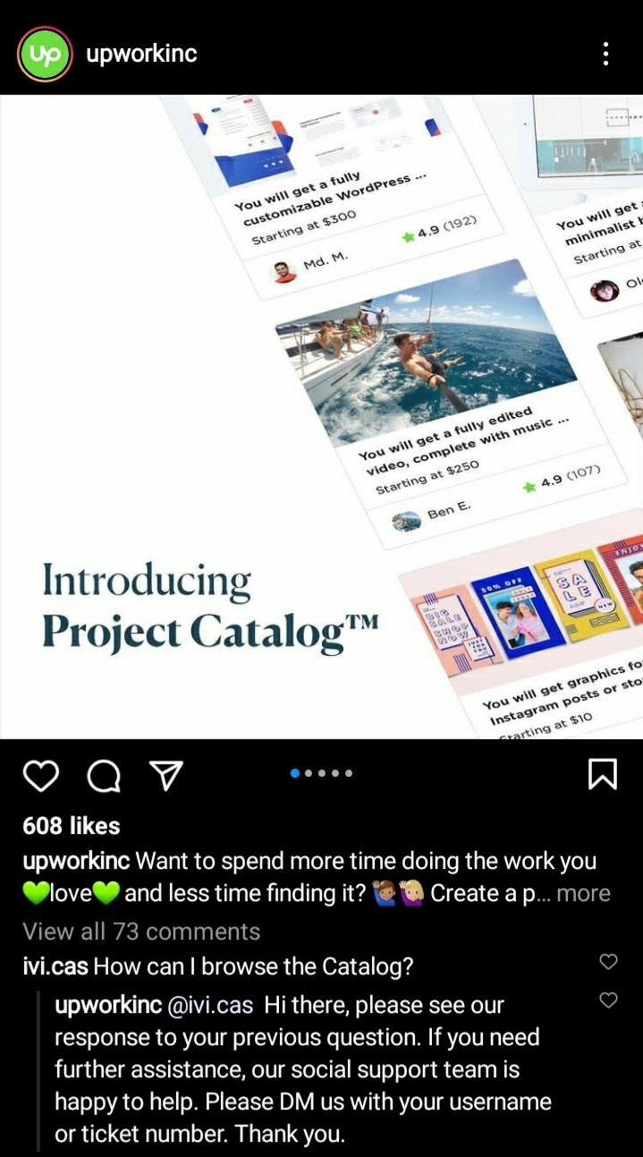The image size is (643, 1157).
Task: Jump to last carousel dot
Action: pos(349,773)
